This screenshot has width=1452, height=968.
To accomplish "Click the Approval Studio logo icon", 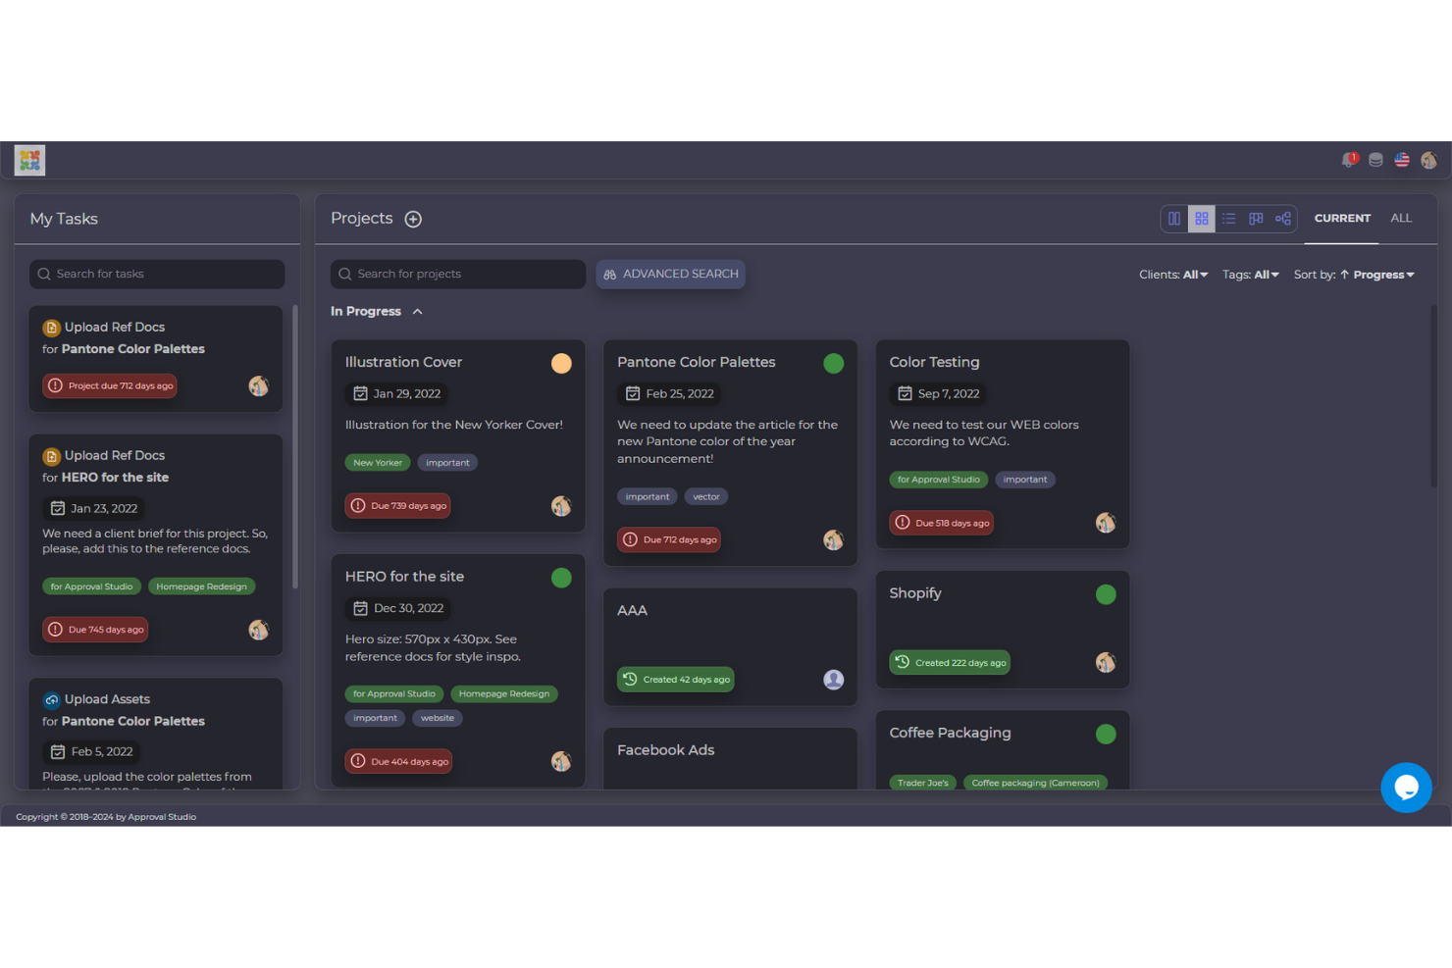I will tap(30, 160).
